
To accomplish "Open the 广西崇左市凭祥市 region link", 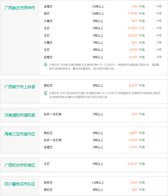I will pyautogui.click(x=20, y=8).
